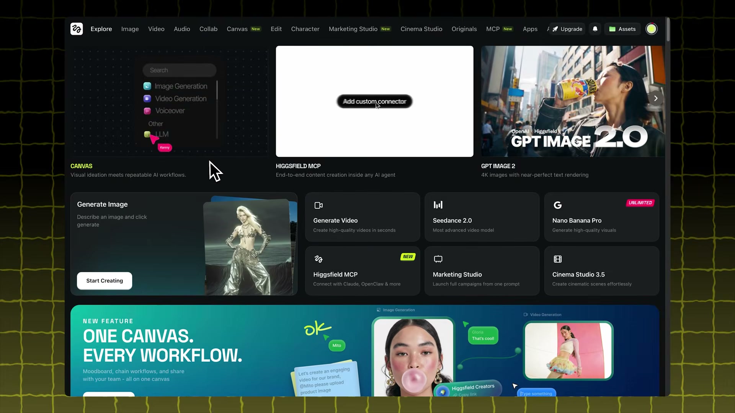Screen dimensions: 735x413
Task: Click the Higgsfield logo icon
Action: pyautogui.click(x=77, y=29)
